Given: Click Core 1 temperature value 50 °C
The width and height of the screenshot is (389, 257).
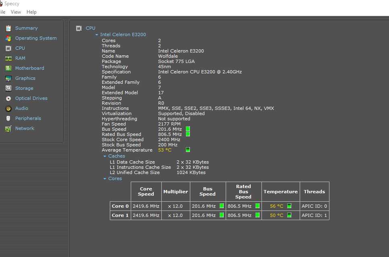Looking at the screenshot, I should pos(277,215).
